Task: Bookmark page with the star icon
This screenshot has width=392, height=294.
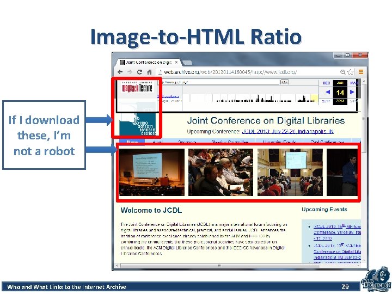Action: 350,72
